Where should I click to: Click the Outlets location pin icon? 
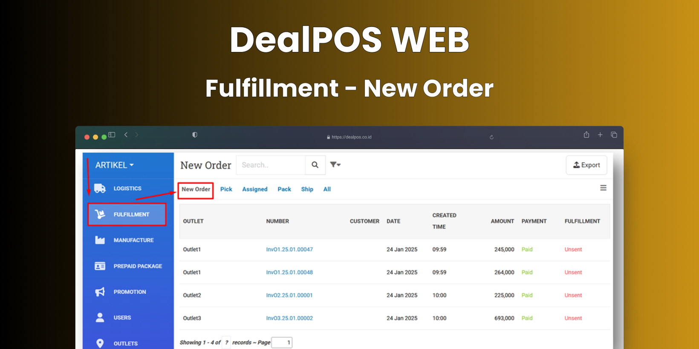100,343
